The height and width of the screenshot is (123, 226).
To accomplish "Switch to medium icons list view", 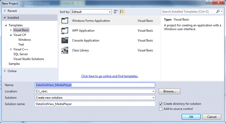I will click(x=122, y=12).
